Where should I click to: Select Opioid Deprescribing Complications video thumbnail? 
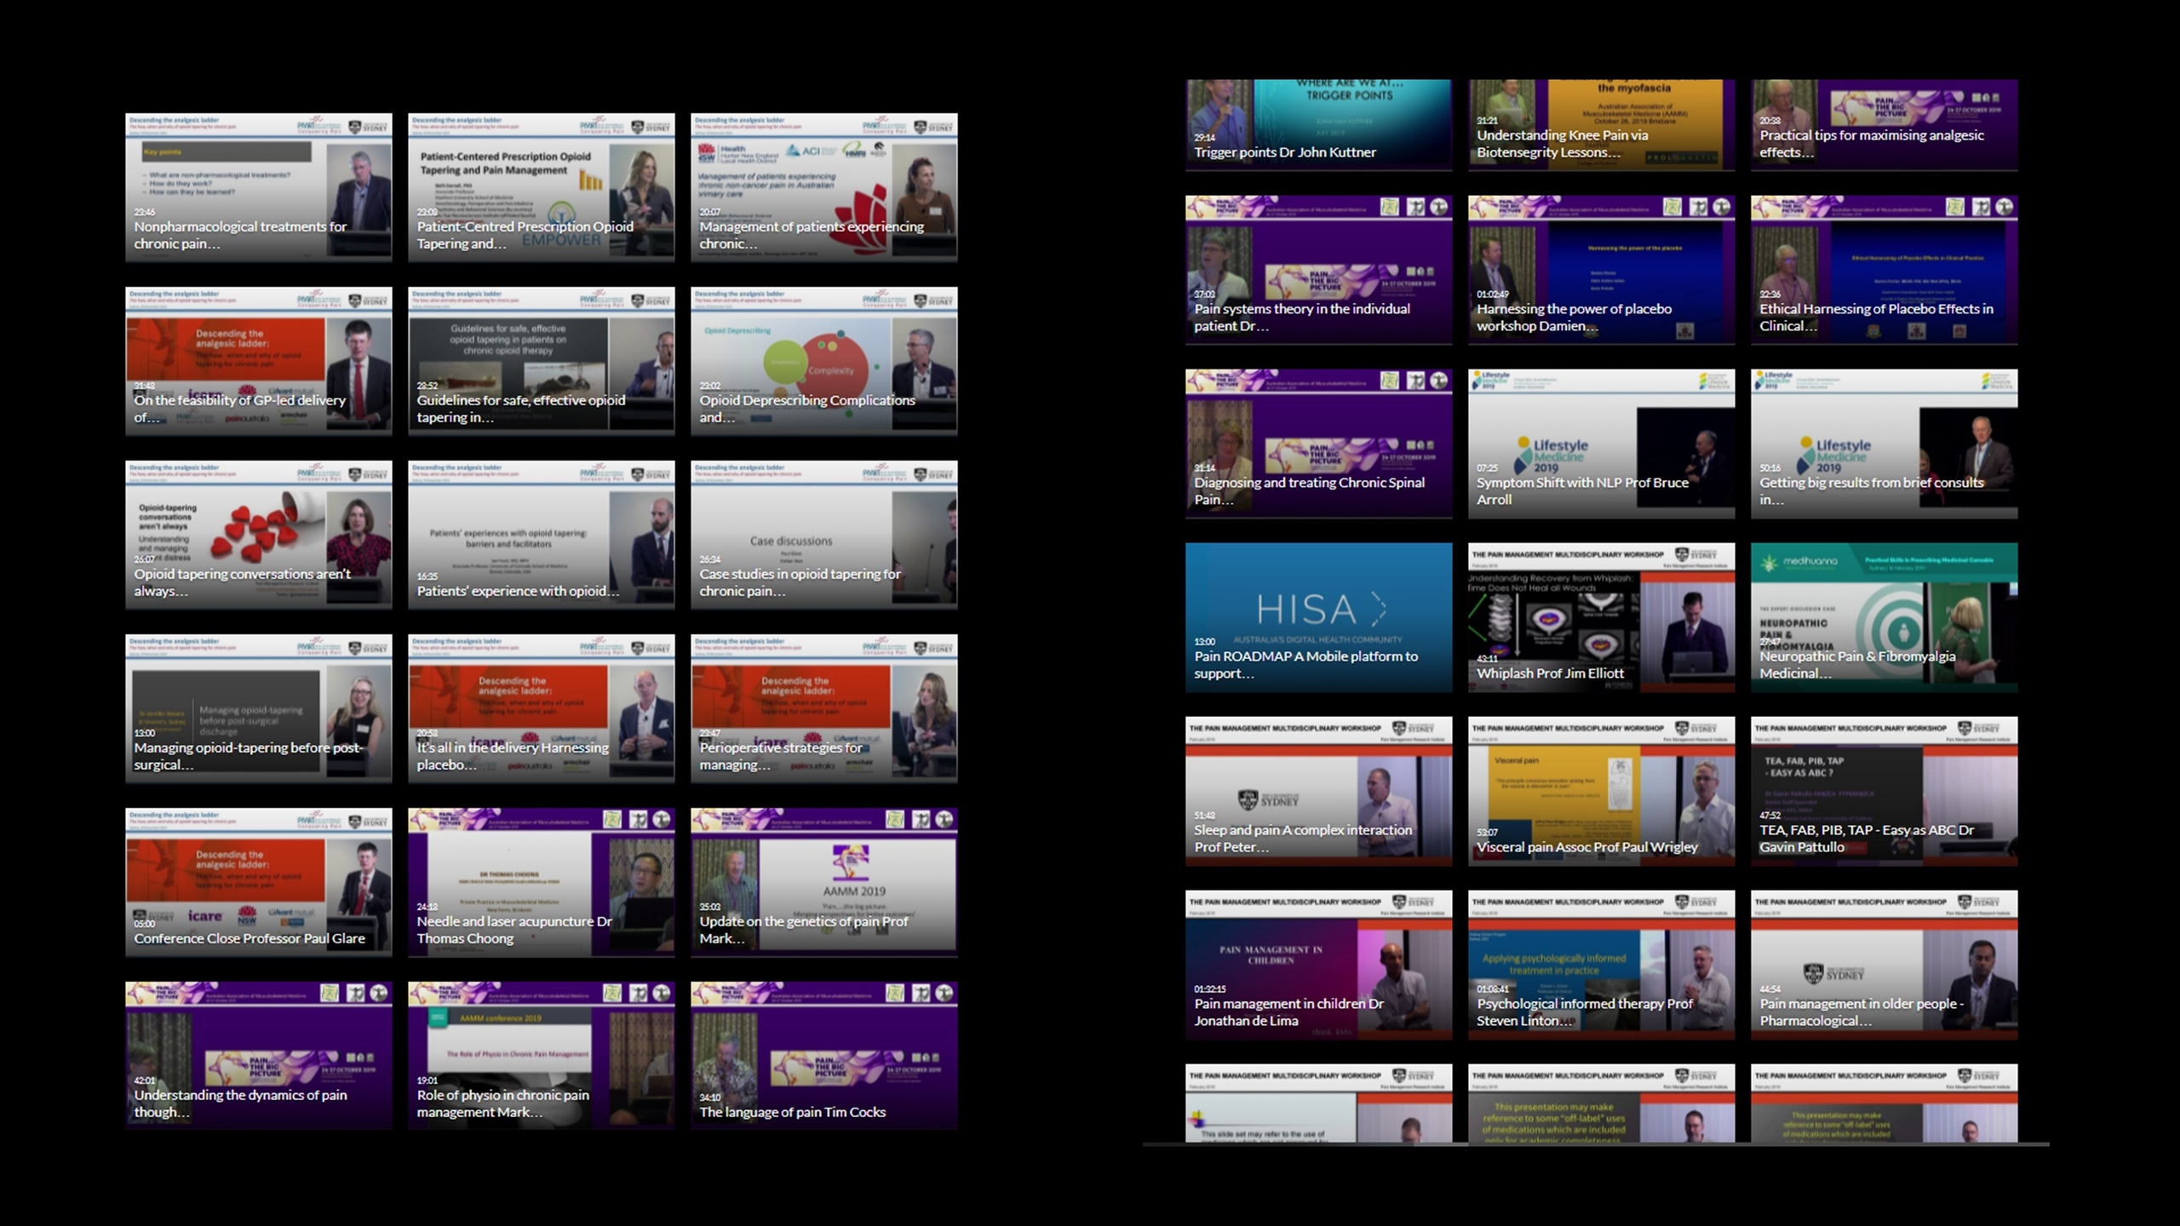823,361
